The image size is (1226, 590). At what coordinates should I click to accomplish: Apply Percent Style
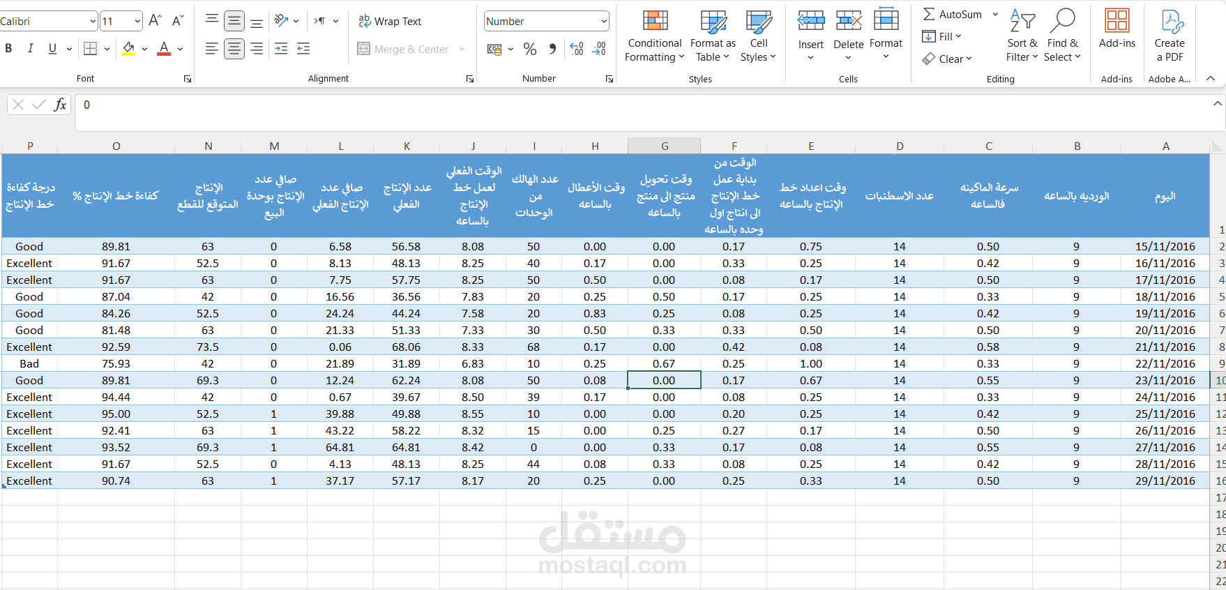click(x=530, y=49)
